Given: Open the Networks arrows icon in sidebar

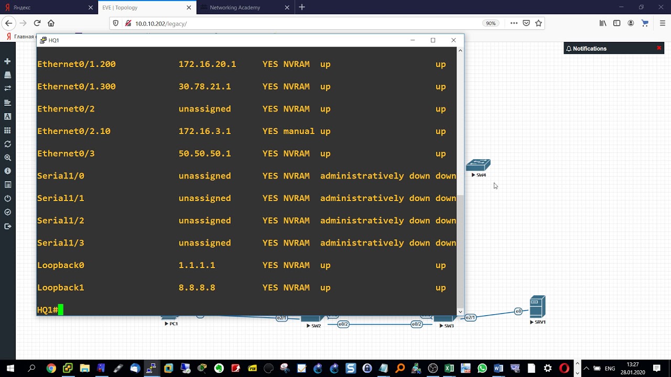Looking at the screenshot, I should (x=7, y=88).
